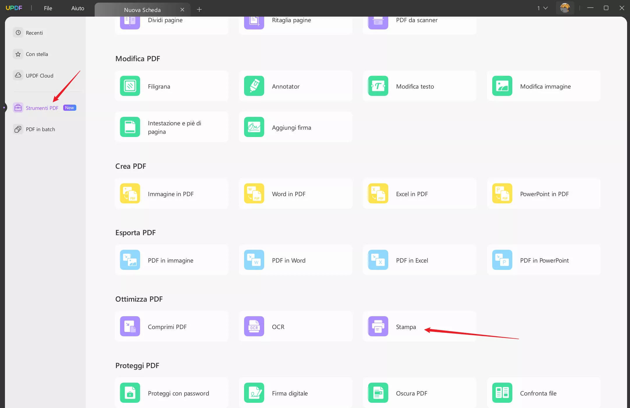630x408 pixels.
Task: Choose Excel in PDF icon
Action: pyautogui.click(x=378, y=194)
